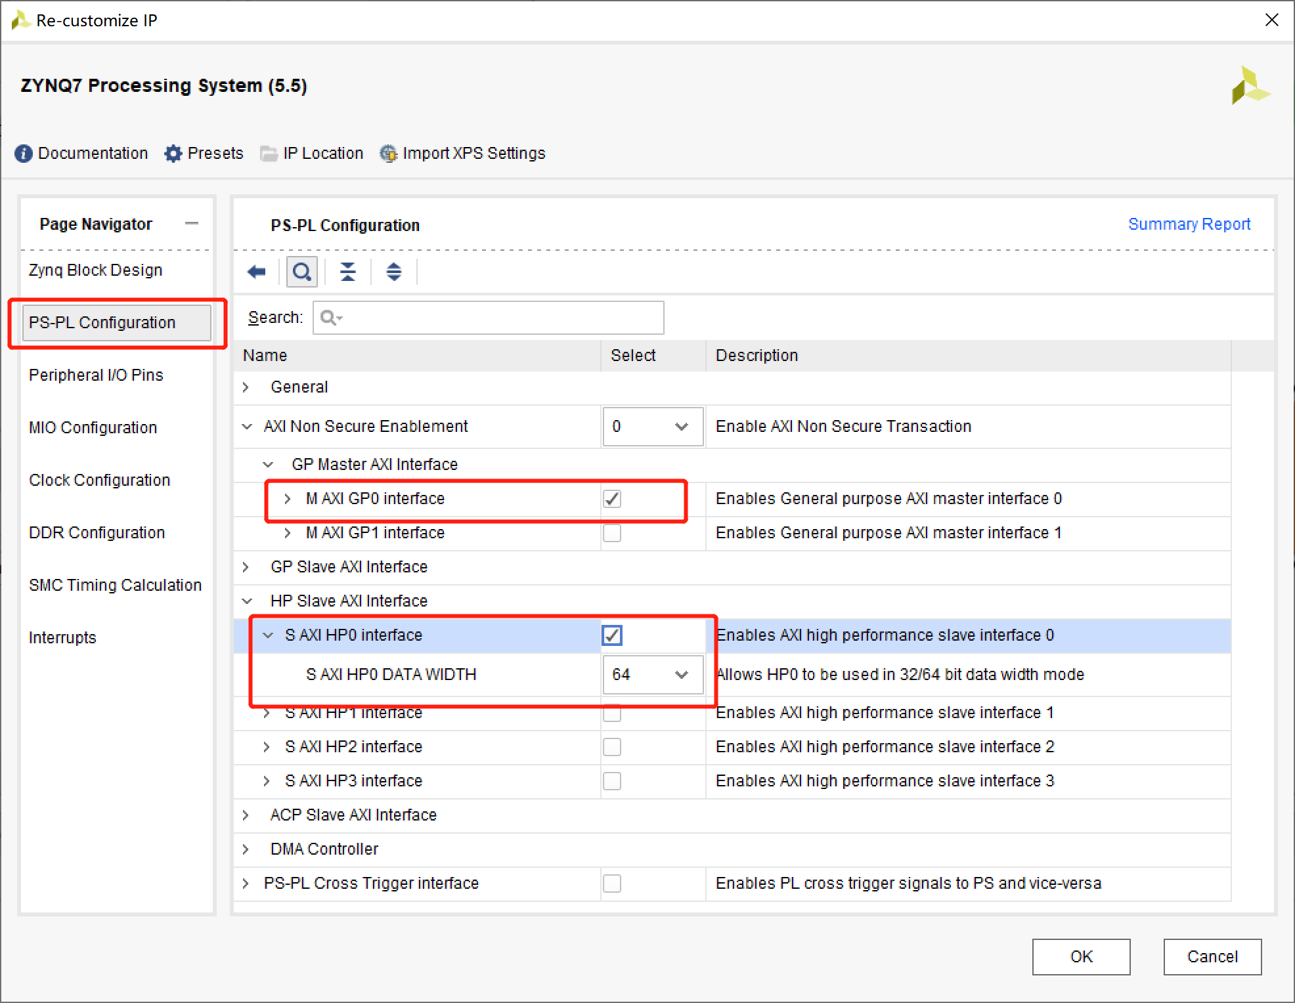Screen dimensions: 1295x1003
Task: Open S AXI HP0 DATA WIDTH dropdown
Action: pos(653,675)
